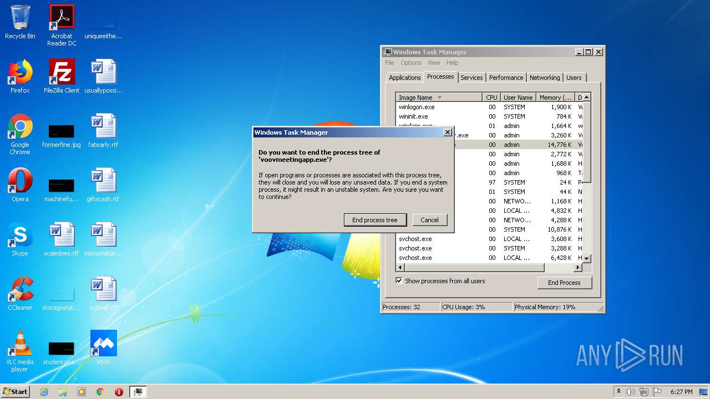Select svchost.exe row using 6,428 K
This screenshot has height=399, width=710.
(489, 258)
